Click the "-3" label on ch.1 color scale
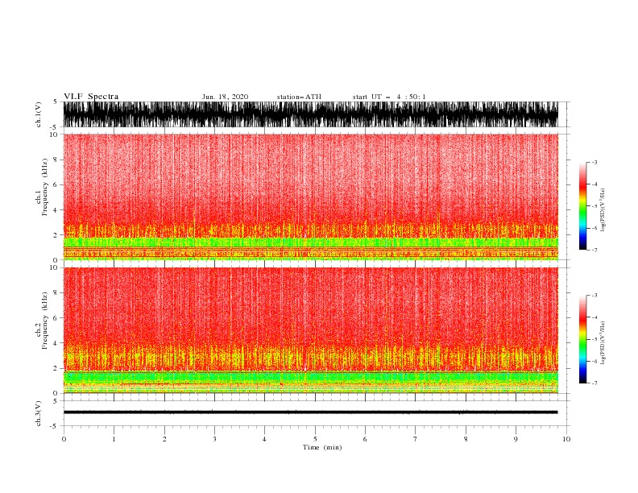638x493 pixels. (594, 162)
